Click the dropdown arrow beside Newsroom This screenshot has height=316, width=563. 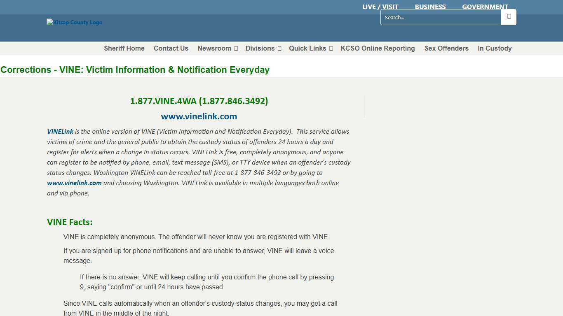(236, 49)
